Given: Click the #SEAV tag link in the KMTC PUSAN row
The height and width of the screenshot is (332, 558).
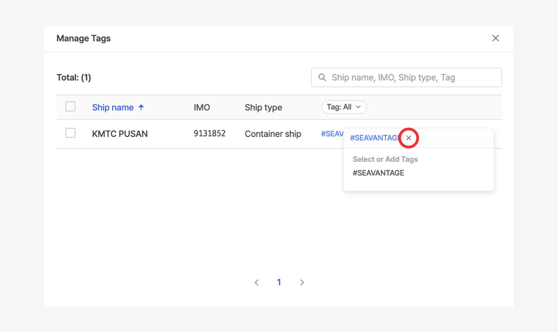Looking at the screenshot, I should (332, 134).
